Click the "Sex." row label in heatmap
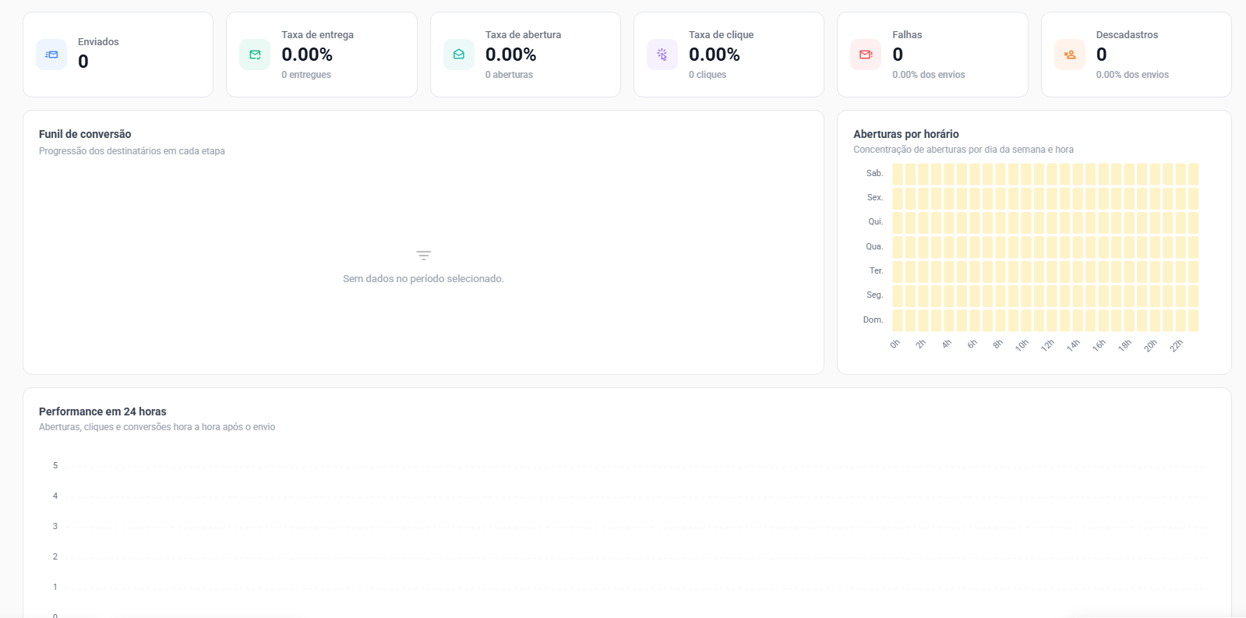The width and height of the screenshot is (1246, 618). [875, 198]
